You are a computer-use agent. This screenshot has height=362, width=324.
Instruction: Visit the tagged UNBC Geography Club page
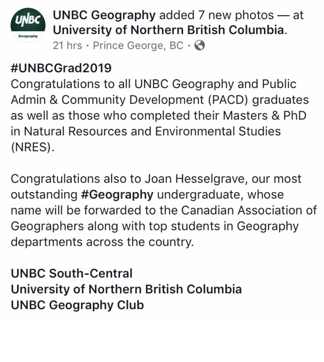(x=78, y=305)
